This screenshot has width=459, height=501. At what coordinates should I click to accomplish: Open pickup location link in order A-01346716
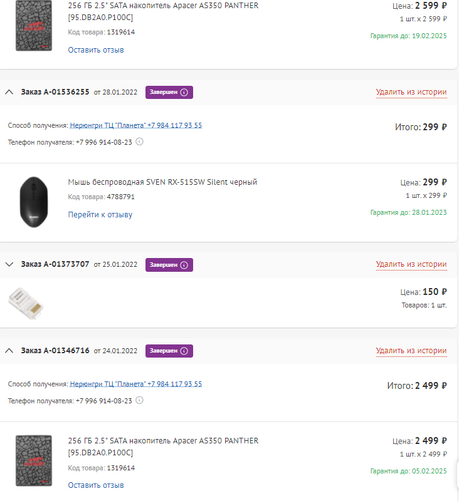point(135,384)
